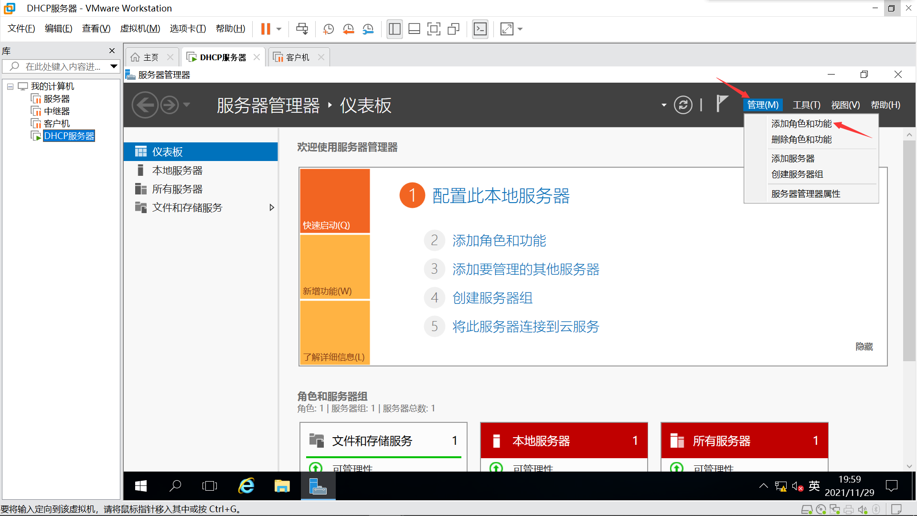Image resolution: width=917 pixels, height=516 pixels.
Task: Enter full screen mode from the VMware toolbar
Action: pos(434,29)
